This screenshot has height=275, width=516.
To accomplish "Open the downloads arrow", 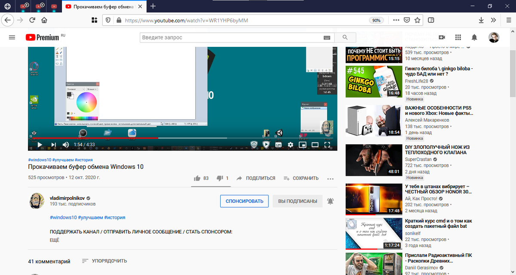I will pos(482,20).
